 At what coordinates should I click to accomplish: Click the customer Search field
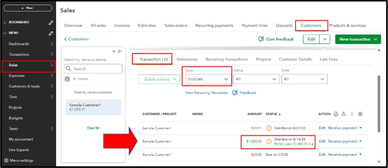coord(93,69)
